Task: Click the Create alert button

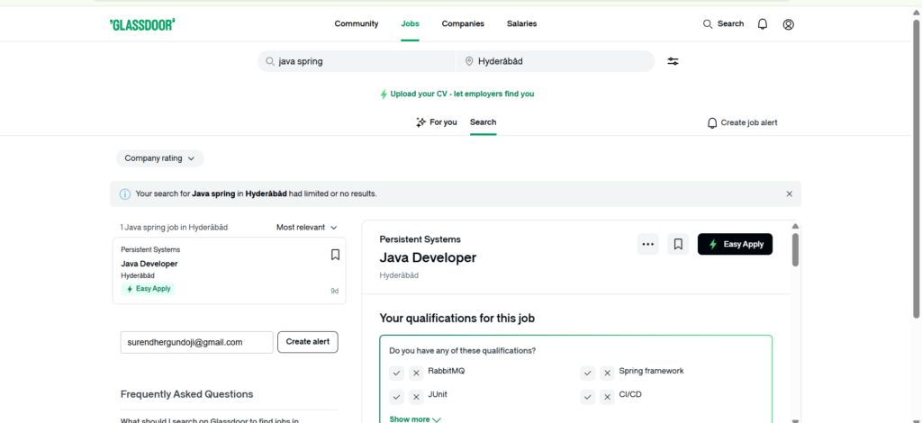Action: 308,342
